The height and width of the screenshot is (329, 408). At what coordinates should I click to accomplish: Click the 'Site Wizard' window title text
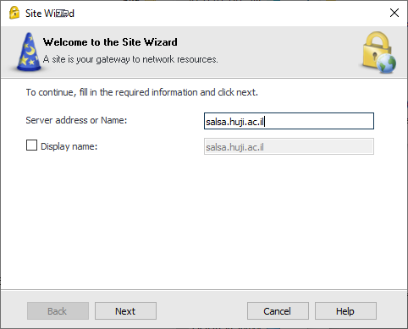pyautogui.click(x=50, y=14)
